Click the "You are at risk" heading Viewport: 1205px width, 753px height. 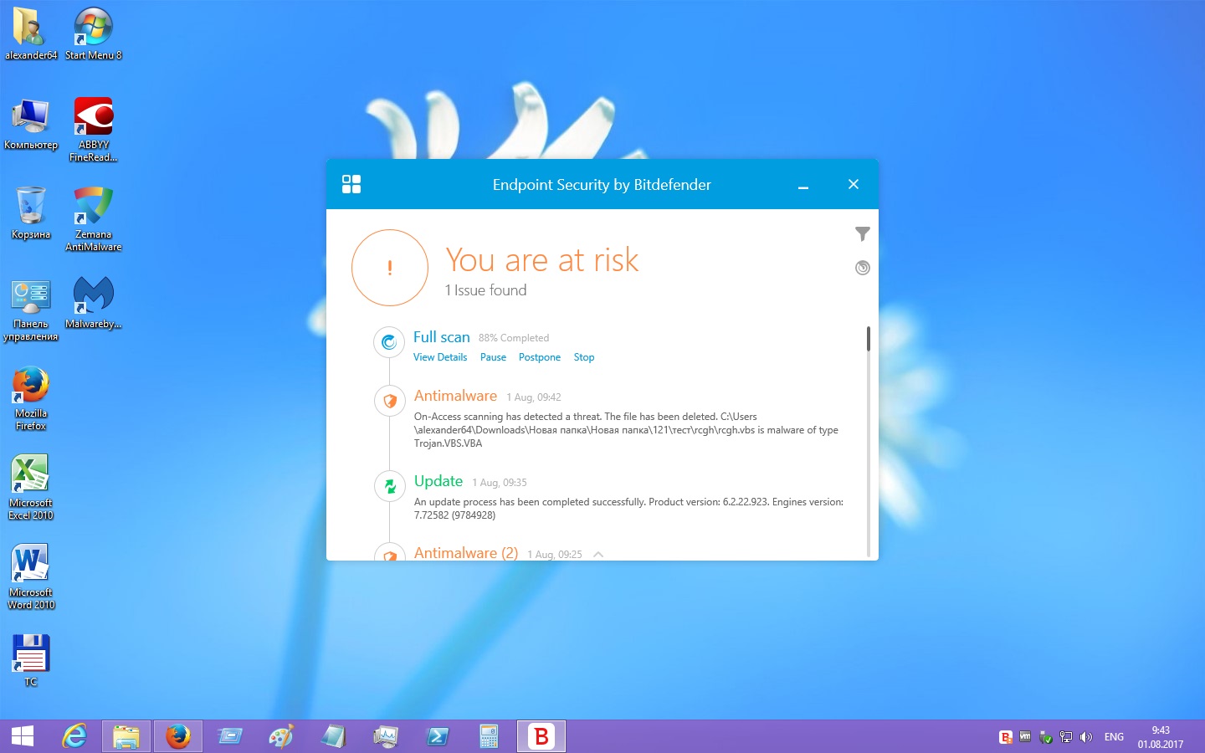(542, 260)
